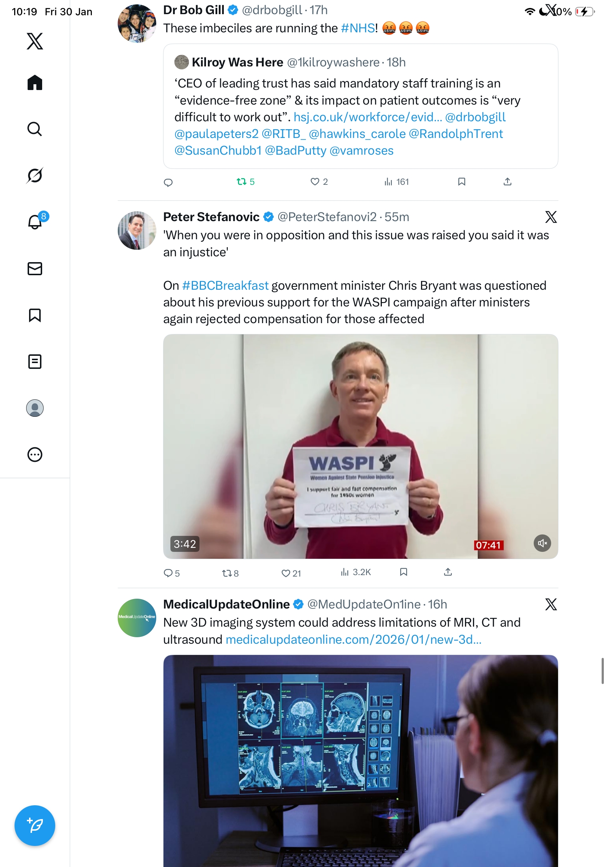
Task: Share Dr Bob Gill's post
Action: [508, 182]
